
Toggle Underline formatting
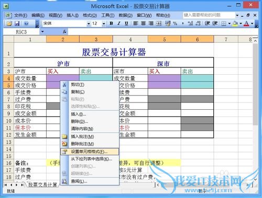click(126, 24)
